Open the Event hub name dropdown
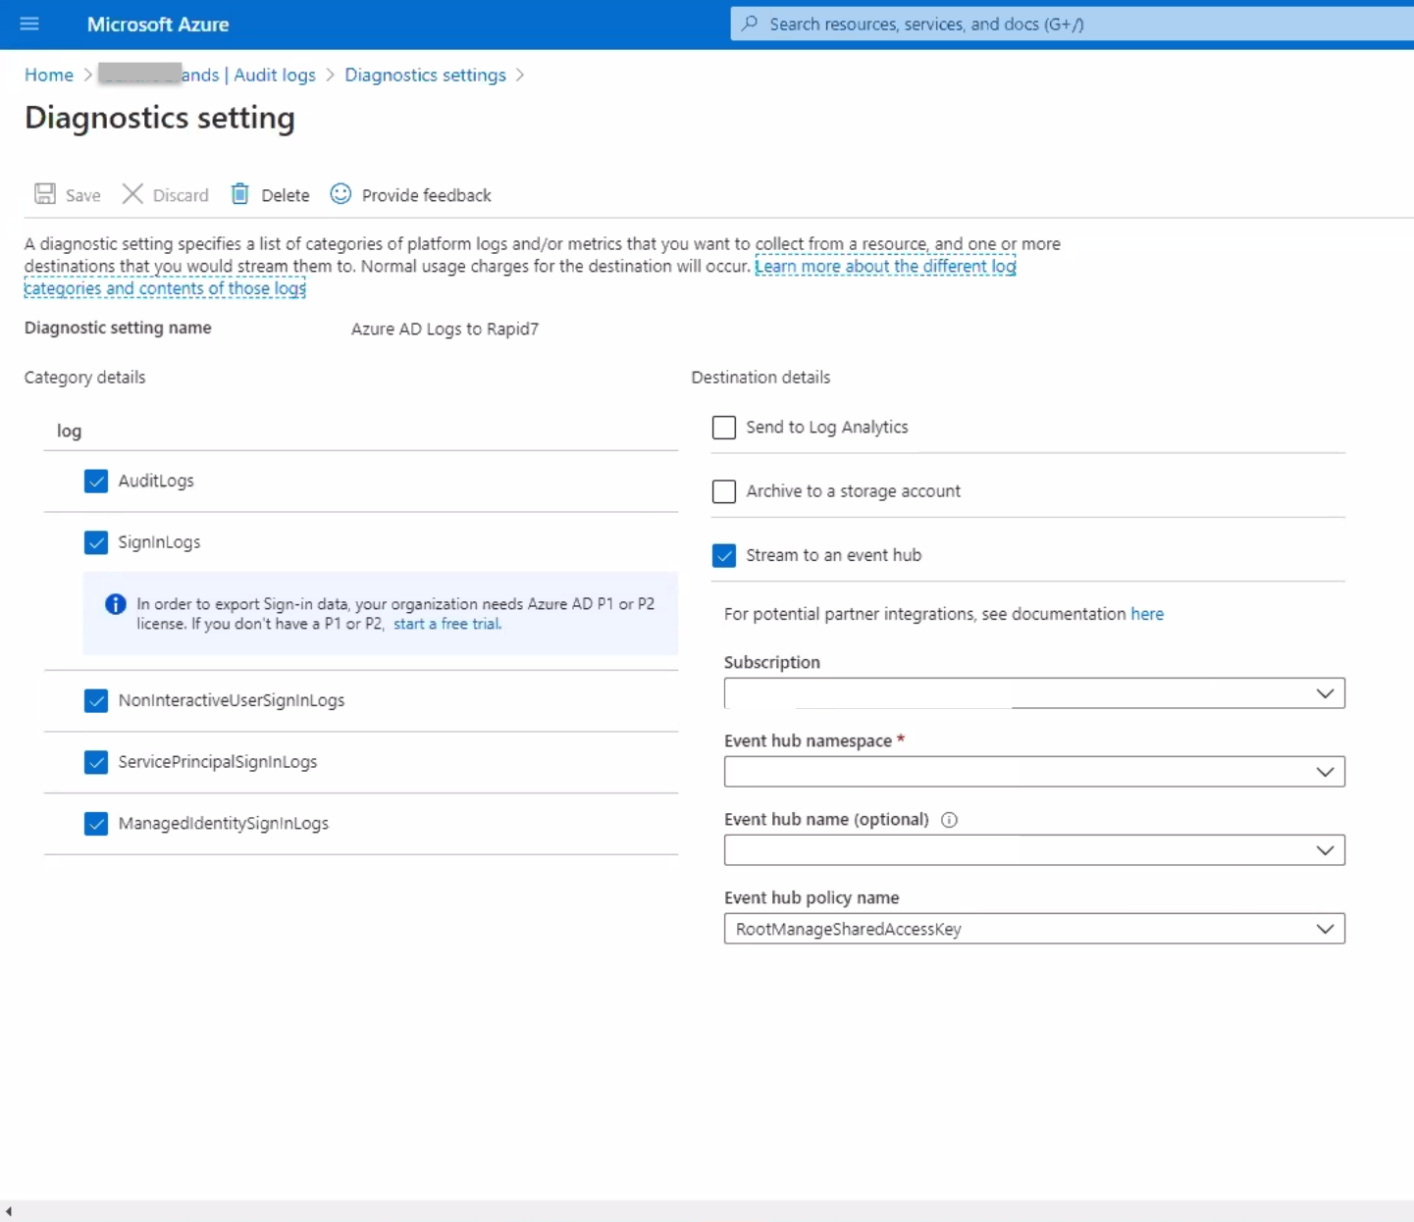This screenshot has height=1222, width=1414. pos(1034,850)
